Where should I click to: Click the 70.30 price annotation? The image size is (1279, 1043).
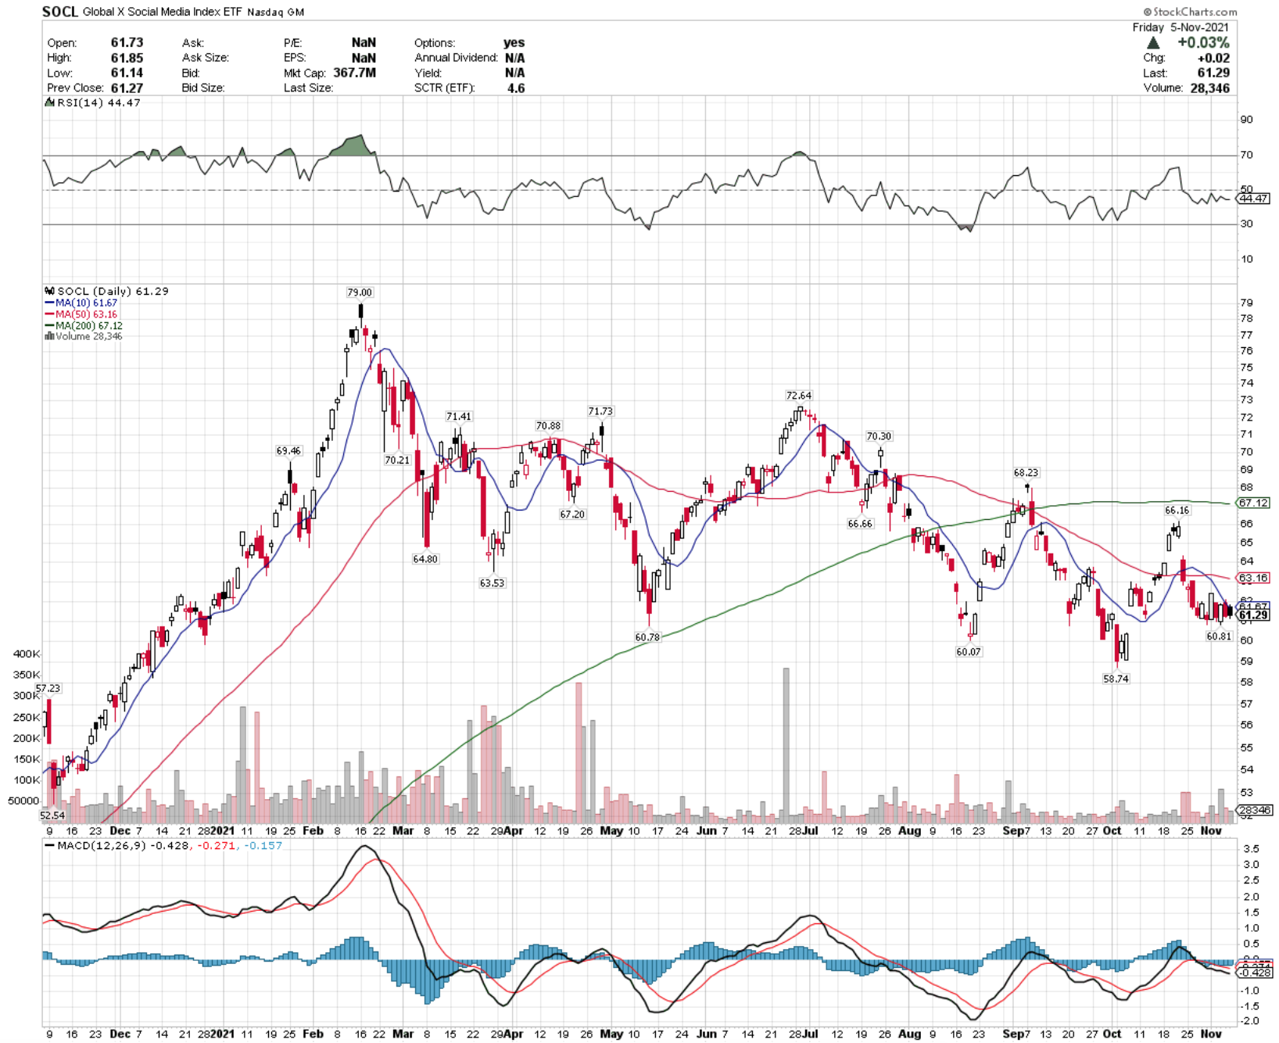(x=879, y=436)
